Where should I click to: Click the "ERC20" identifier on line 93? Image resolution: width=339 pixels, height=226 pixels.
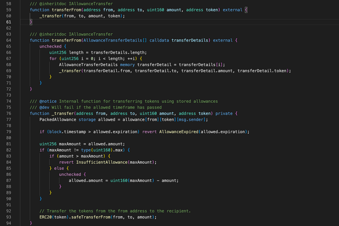click(x=45, y=217)
